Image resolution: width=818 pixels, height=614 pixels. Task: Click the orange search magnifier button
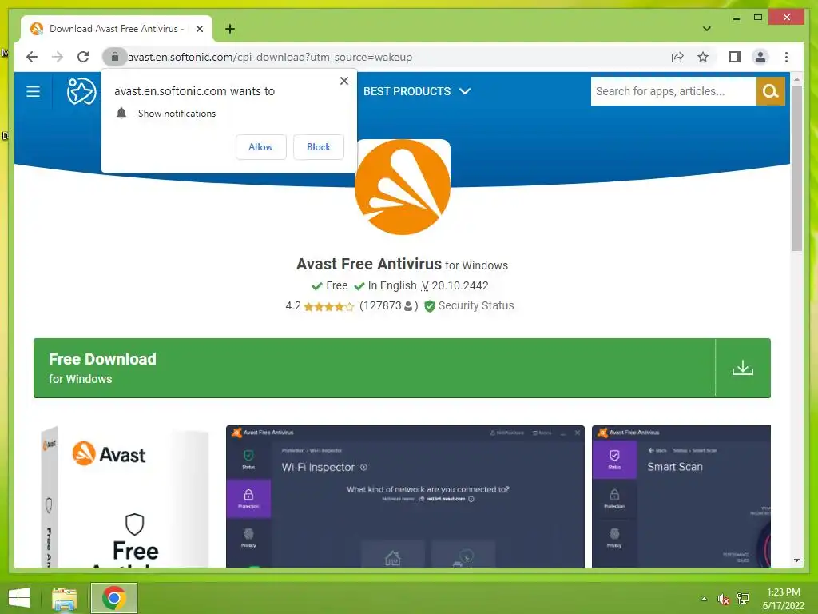(770, 91)
